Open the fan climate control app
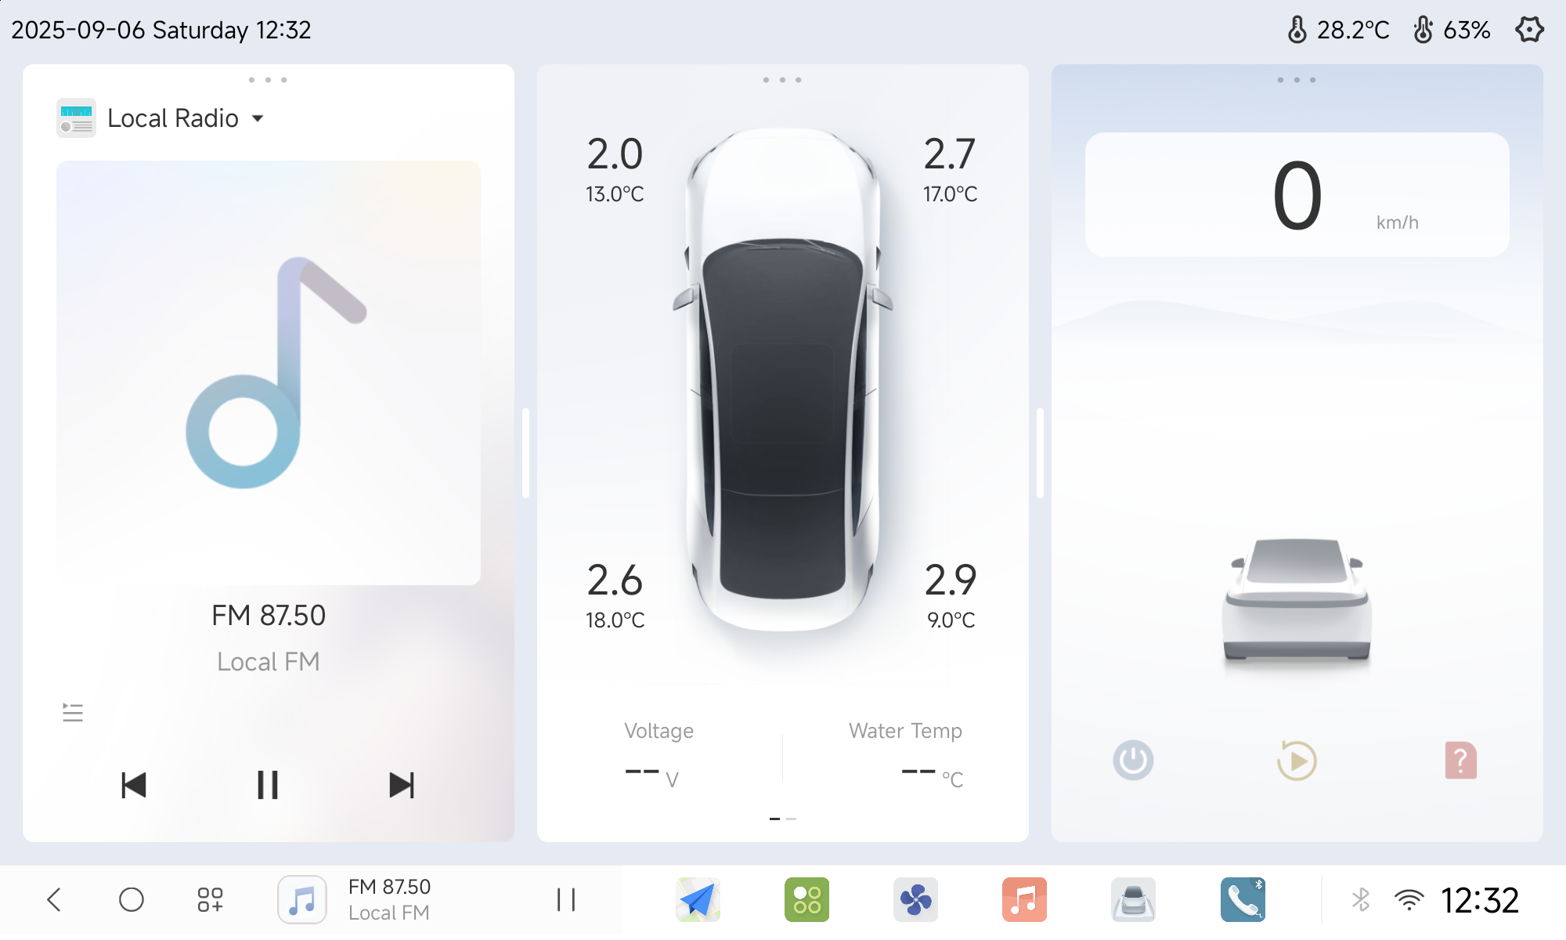This screenshot has width=1566, height=940. click(x=915, y=899)
